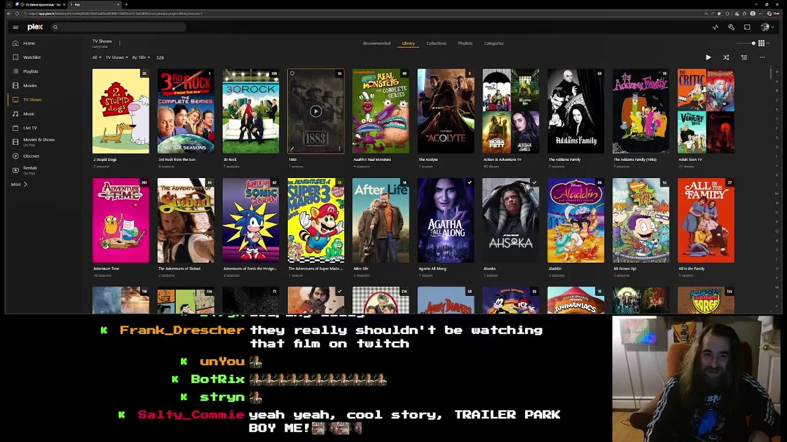Click the play button on 1883 poster
Image resolution: width=787 pixels, height=442 pixels.
pos(315,111)
